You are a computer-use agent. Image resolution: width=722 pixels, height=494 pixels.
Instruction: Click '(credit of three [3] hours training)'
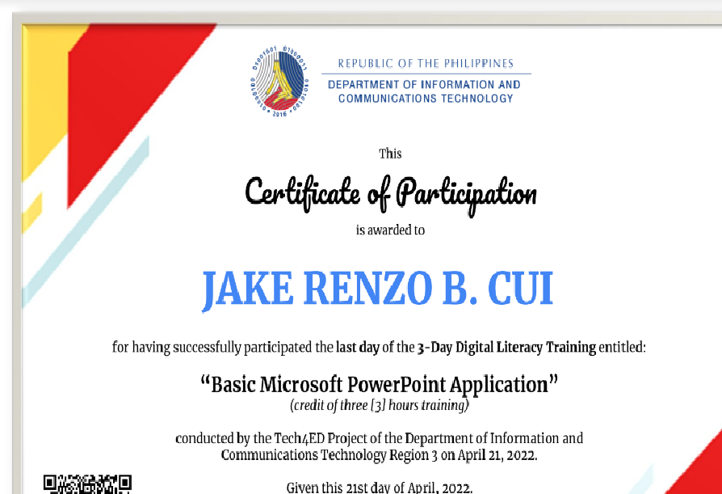point(379,406)
